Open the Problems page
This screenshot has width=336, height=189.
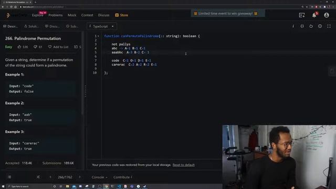[x=56, y=15]
